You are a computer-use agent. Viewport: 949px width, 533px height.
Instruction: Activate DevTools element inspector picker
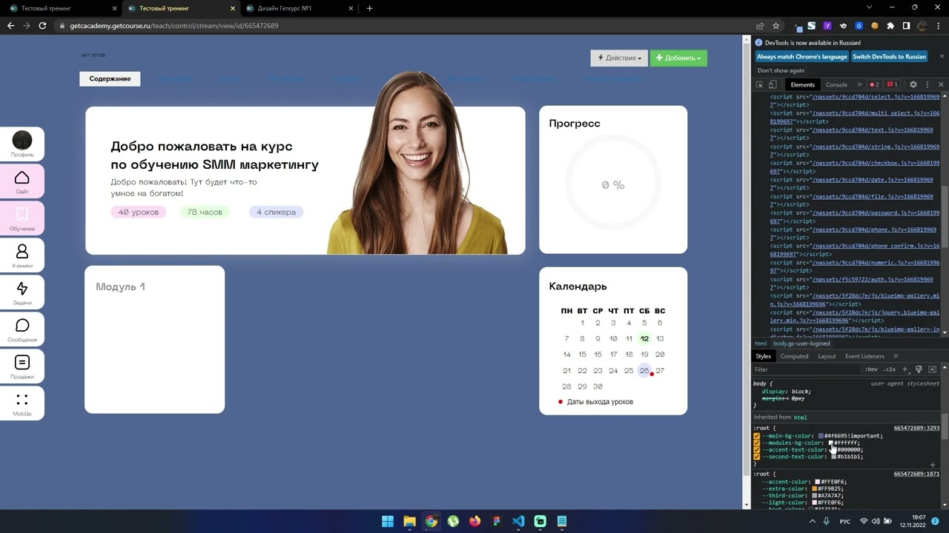coord(759,84)
